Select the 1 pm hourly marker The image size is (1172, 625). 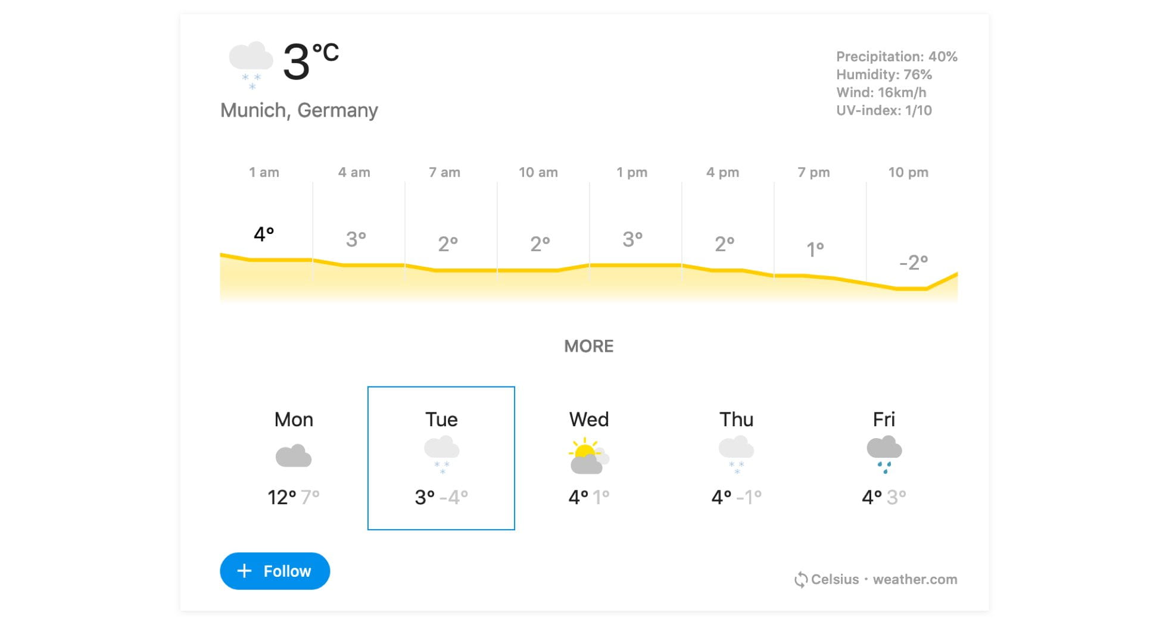point(632,172)
